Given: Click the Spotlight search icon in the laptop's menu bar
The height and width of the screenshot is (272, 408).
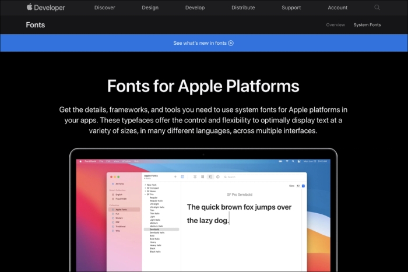Looking at the screenshot, I should [293, 161].
